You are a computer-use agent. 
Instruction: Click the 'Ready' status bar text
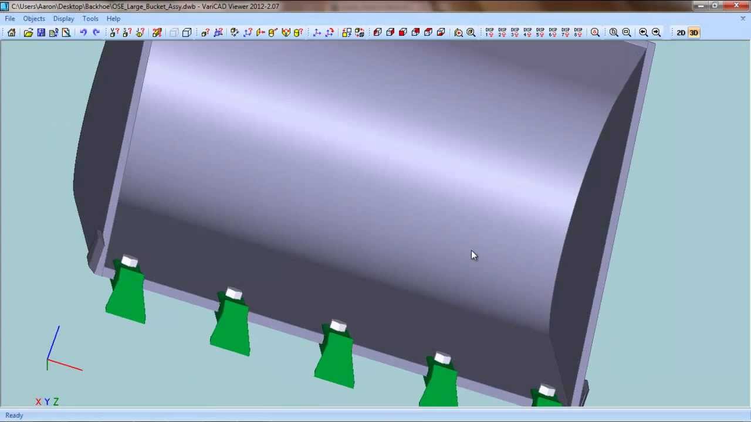coord(14,416)
